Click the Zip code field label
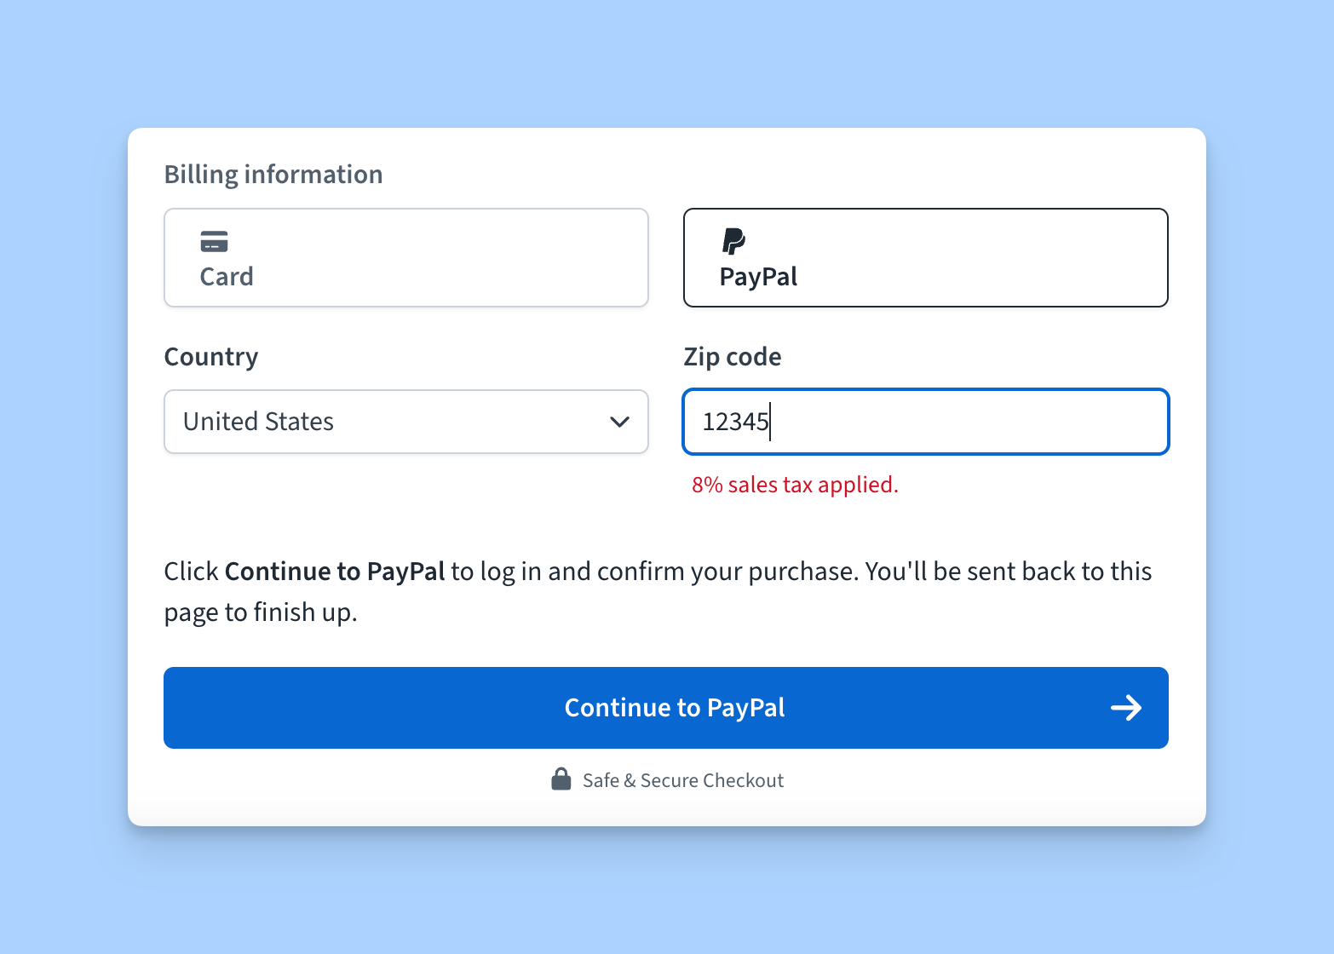The image size is (1334, 954). 733,357
